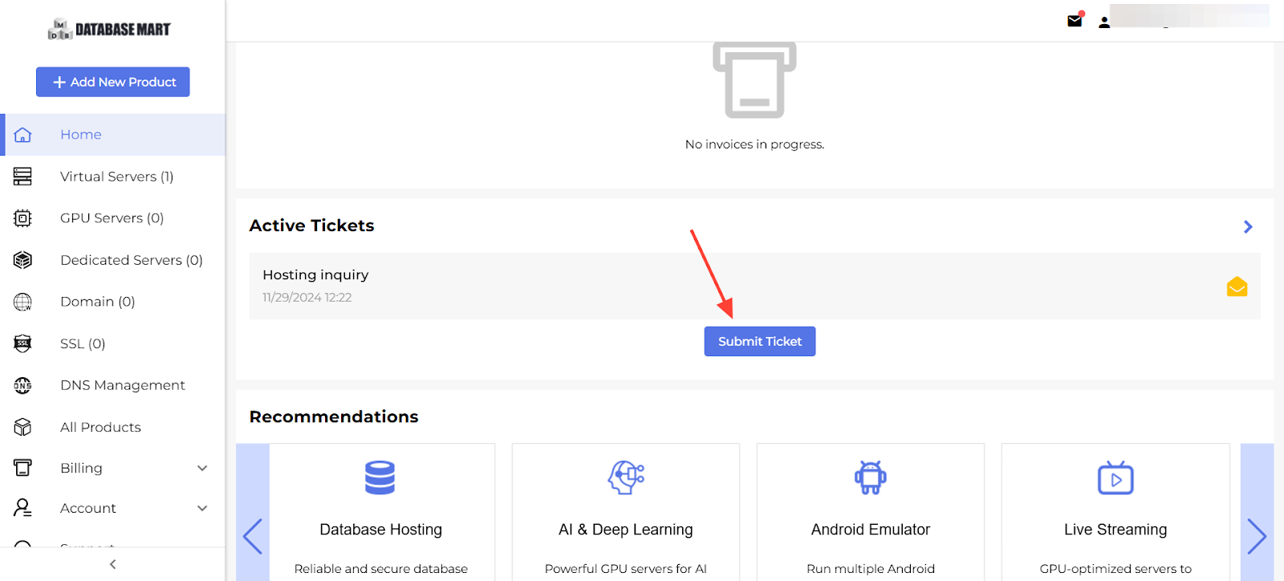Go to Virtual Servers (1)
Viewport: 1284px width, 581px height.
[116, 177]
